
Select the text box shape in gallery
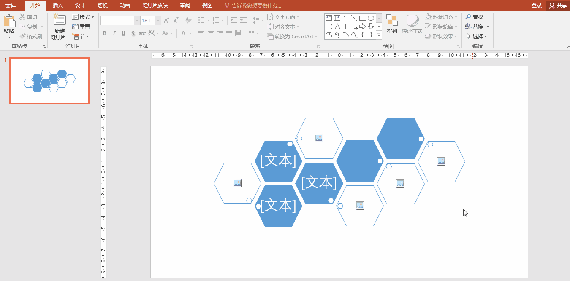point(328,18)
